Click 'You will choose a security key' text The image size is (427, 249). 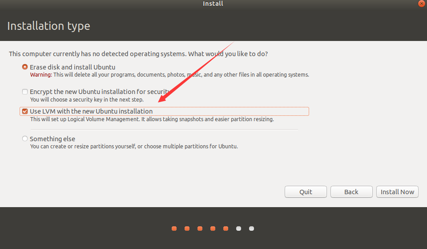(x=87, y=99)
